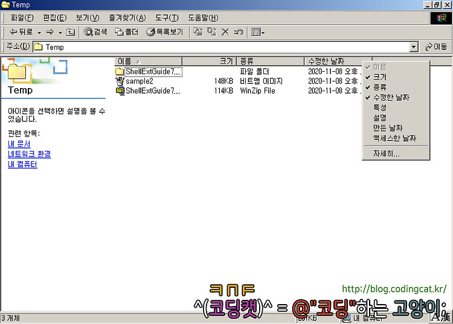Open the 네트워크 환경 link

click(x=29, y=154)
